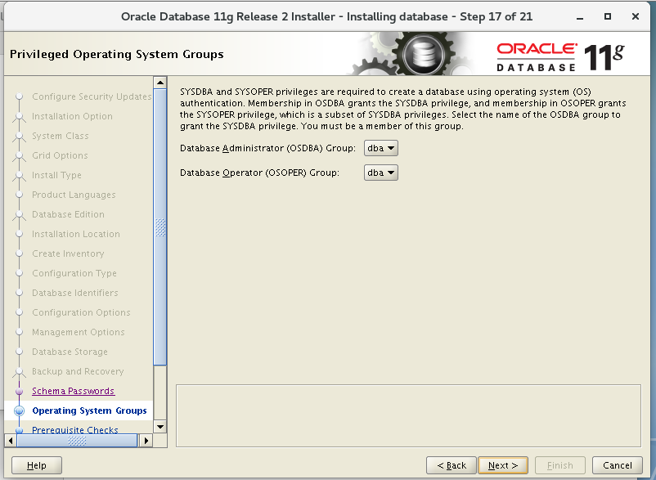The image size is (656, 480).
Task: Click the Next button to continue
Action: 502,464
